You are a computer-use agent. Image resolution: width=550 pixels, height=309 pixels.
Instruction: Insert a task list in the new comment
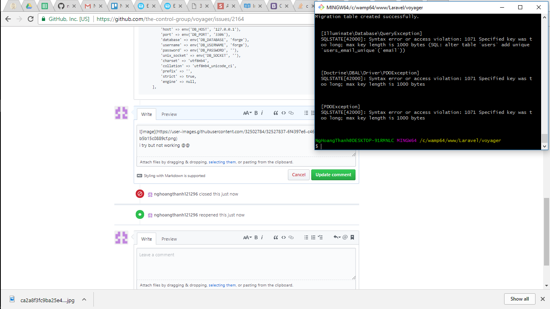coord(320,237)
